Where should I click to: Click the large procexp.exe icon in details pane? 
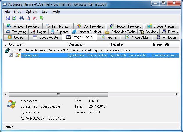point(11,104)
